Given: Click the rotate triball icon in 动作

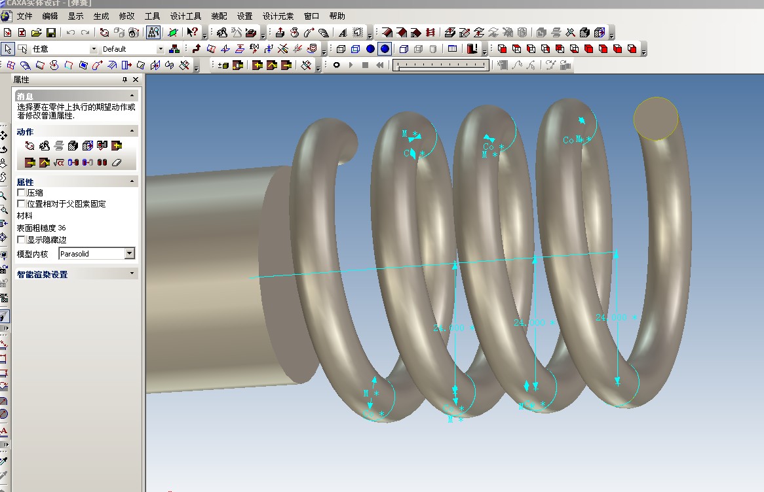Looking at the screenshot, I should click(x=29, y=145).
